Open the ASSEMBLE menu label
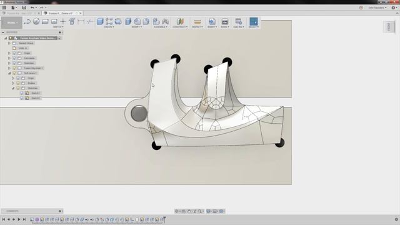The width and height of the screenshot is (400, 225). [x=161, y=27]
